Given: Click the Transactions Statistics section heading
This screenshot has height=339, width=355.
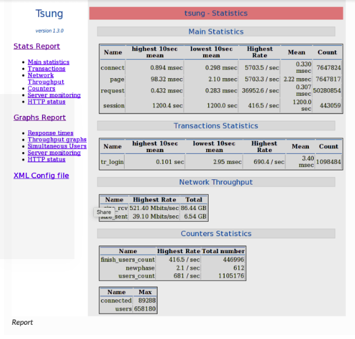Looking at the screenshot, I should pos(216,125).
